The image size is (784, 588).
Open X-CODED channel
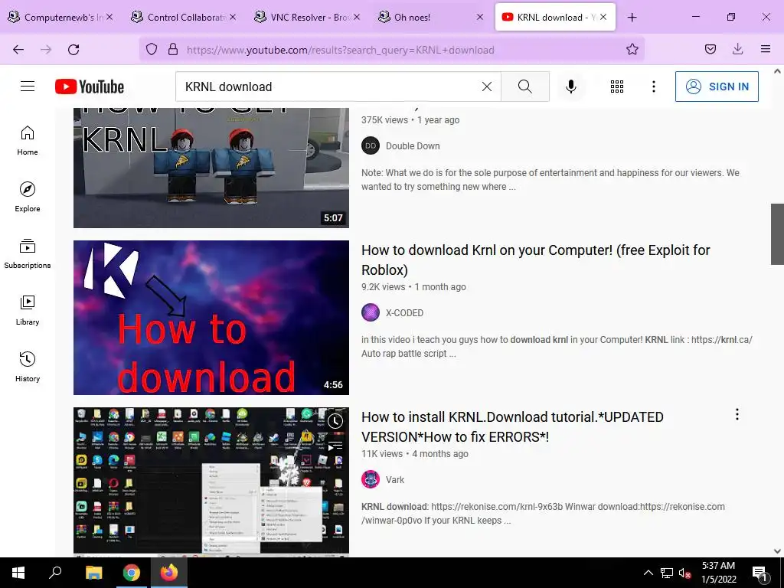click(x=404, y=313)
